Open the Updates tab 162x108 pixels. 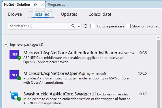[69, 14]
